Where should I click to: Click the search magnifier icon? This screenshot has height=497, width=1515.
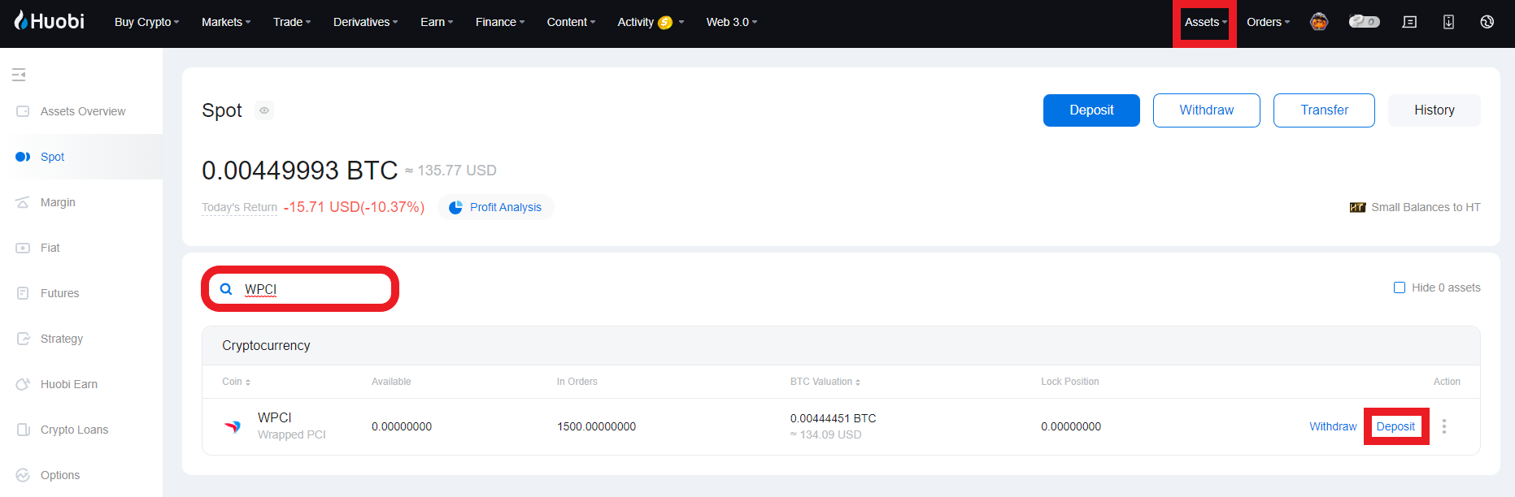[x=226, y=289]
